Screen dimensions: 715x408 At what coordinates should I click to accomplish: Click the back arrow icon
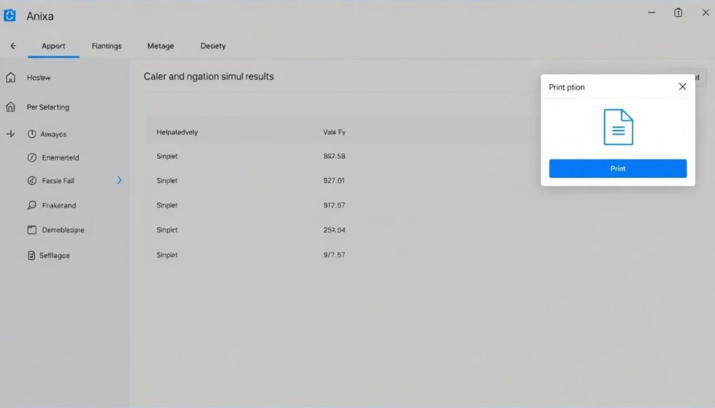tap(13, 46)
